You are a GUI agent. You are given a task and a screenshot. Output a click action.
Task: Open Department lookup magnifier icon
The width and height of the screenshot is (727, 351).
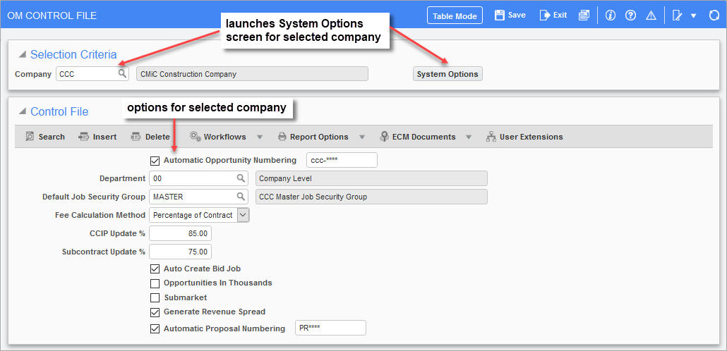241,178
